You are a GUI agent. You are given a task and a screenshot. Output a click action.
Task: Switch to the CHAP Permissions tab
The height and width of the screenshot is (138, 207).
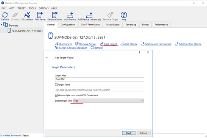tap(90, 25)
